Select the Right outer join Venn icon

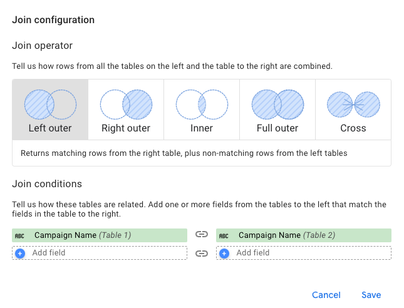(x=126, y=105)
